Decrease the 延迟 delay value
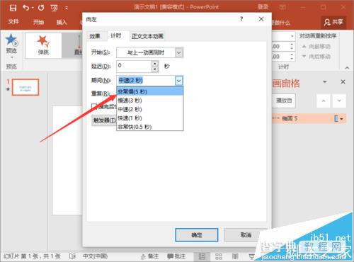354x262 pixels. [x=155, y=69]
